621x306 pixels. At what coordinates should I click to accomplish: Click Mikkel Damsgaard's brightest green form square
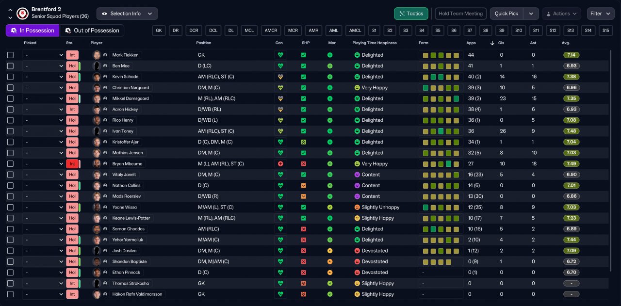click(457, 99)
